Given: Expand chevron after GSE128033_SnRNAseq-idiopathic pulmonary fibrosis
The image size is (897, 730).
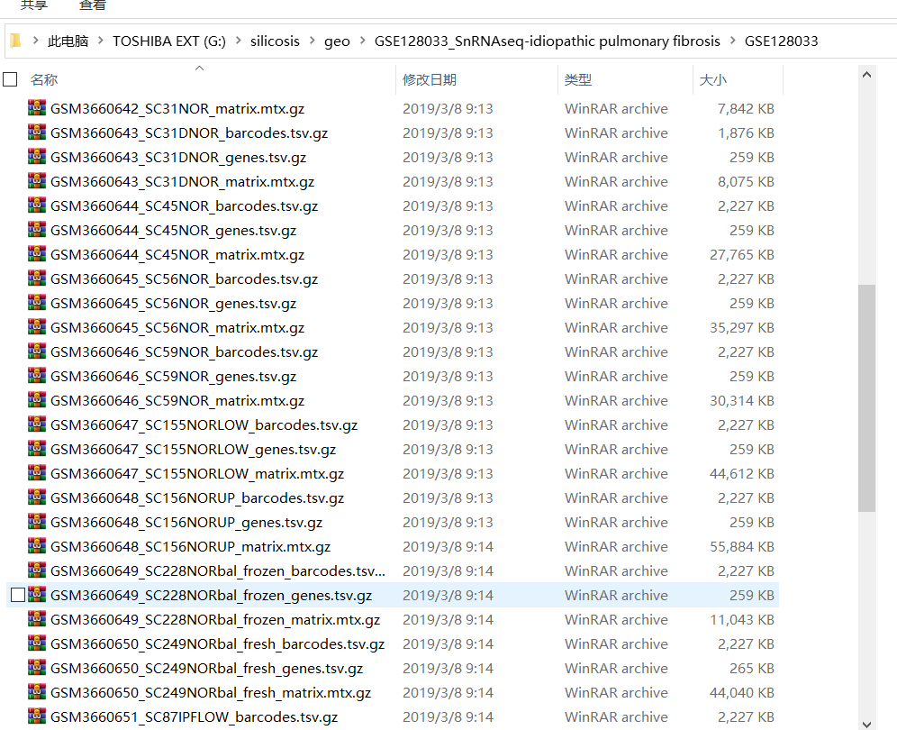Looking at the screenshot, I should (733, 41).
